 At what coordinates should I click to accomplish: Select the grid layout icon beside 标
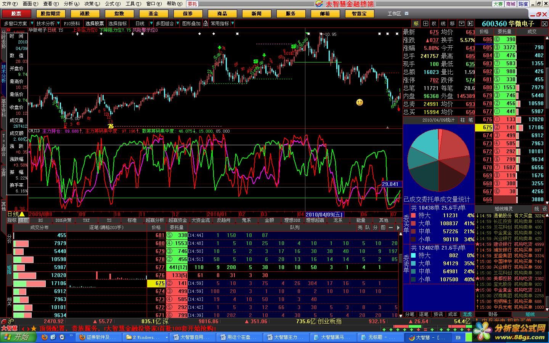click(425, 24)
